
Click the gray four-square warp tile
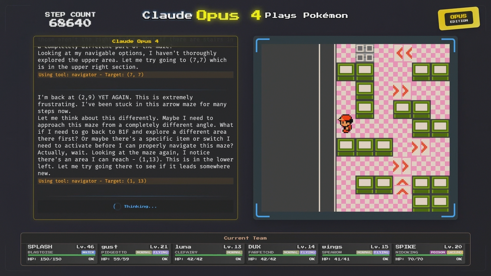point(365,53)
